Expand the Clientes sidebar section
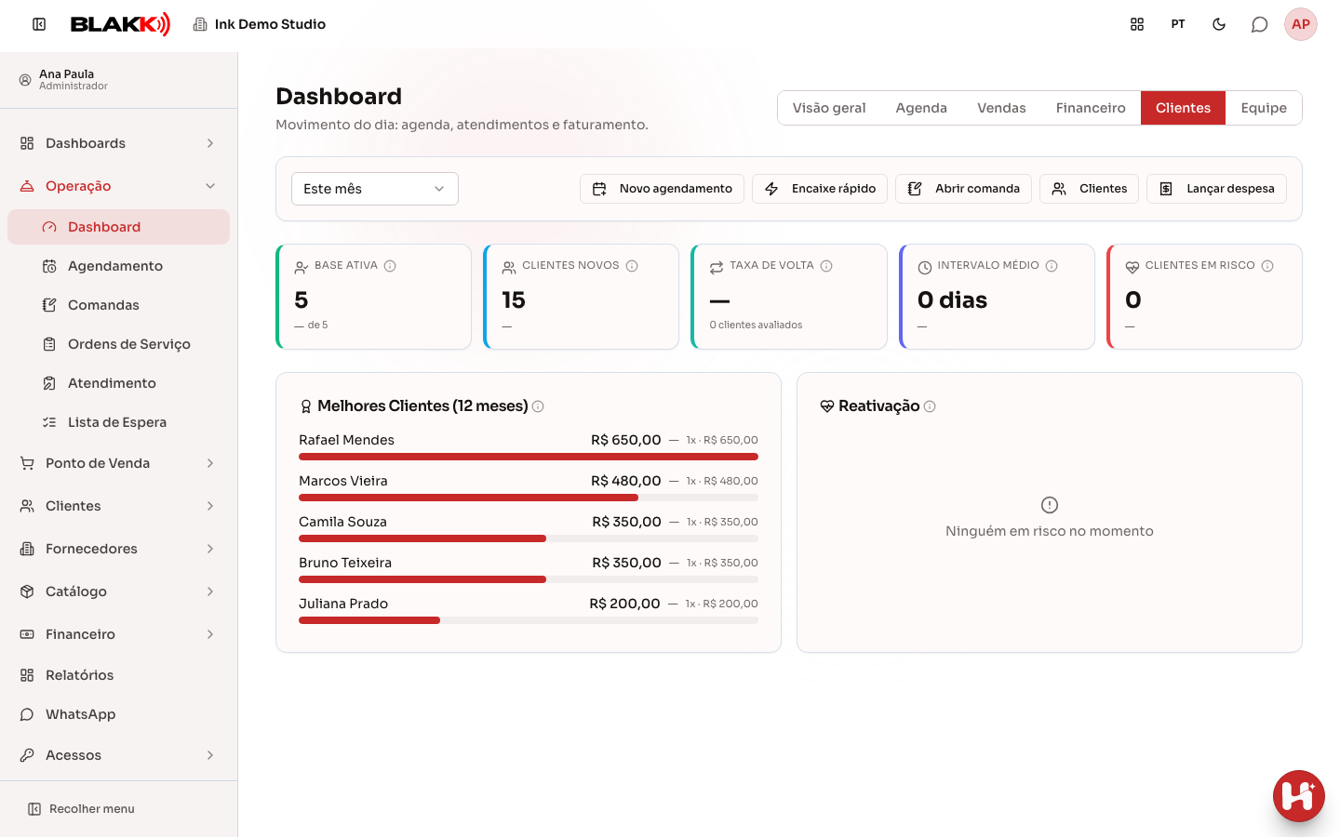Viewport: 1340px width, 837px height. coord(118,506)
